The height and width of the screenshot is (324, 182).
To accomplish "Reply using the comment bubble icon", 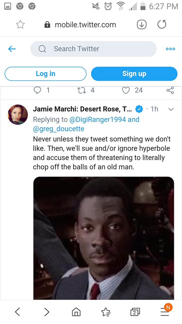I will click(37, 90).
